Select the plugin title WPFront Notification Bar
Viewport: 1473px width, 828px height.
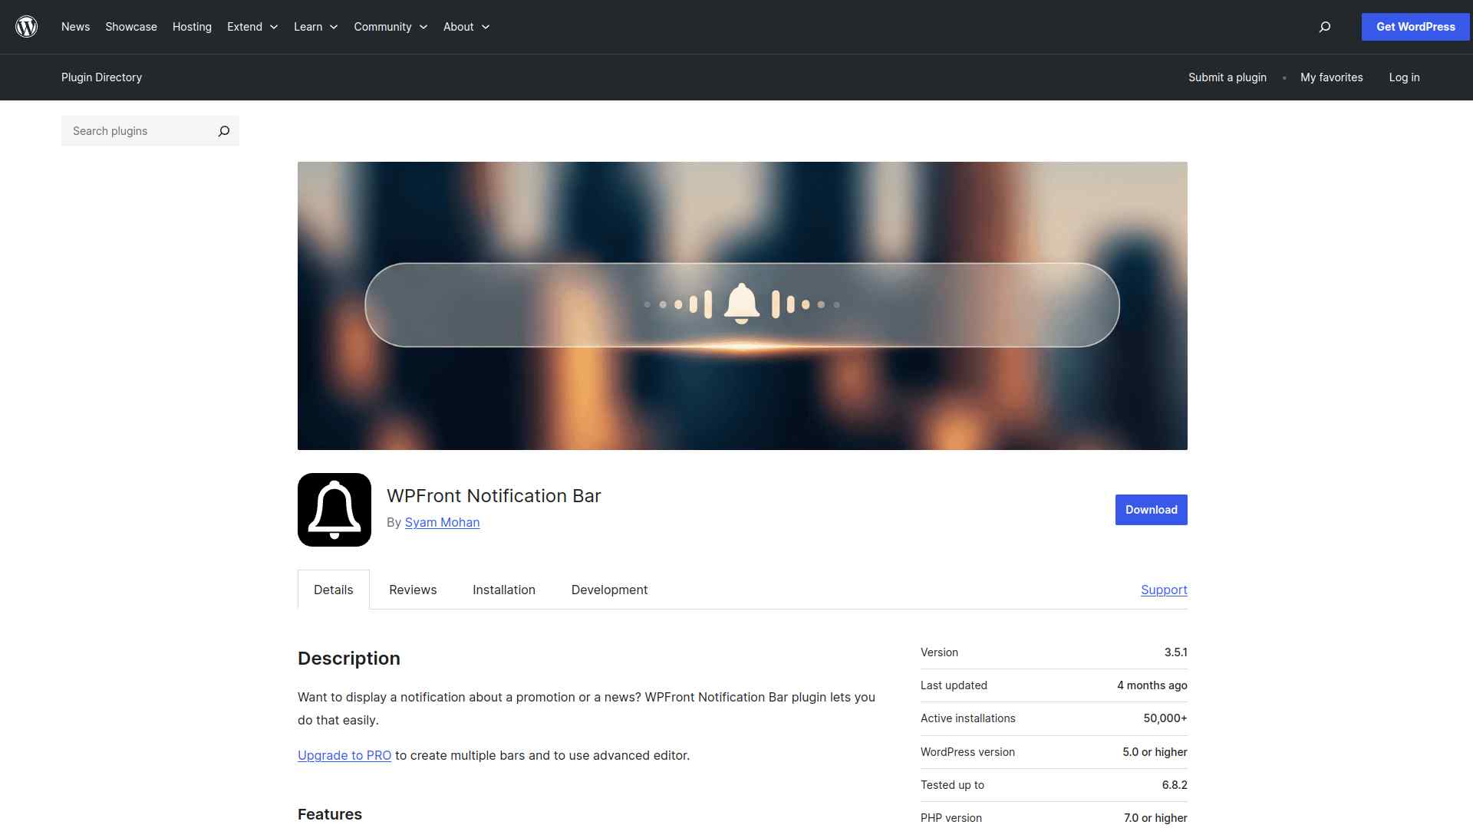(x=494, y=496)
